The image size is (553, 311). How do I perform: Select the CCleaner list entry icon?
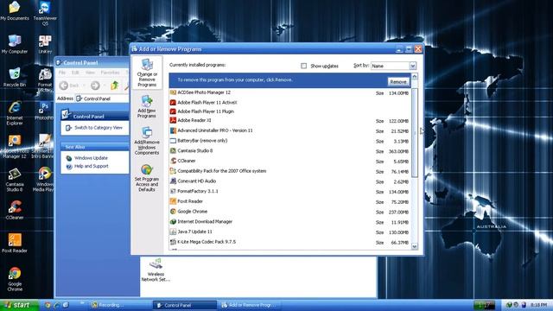coord(173,161)
